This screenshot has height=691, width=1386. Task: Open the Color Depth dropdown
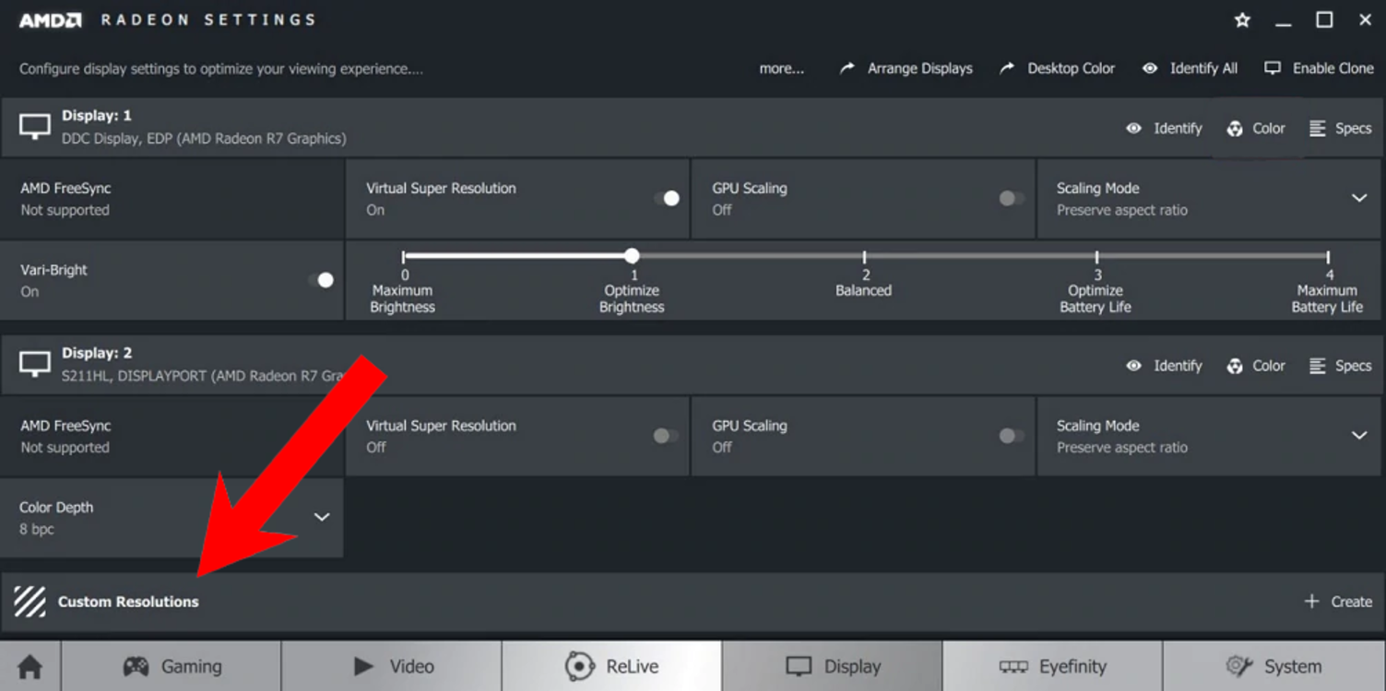click(322, 518)
